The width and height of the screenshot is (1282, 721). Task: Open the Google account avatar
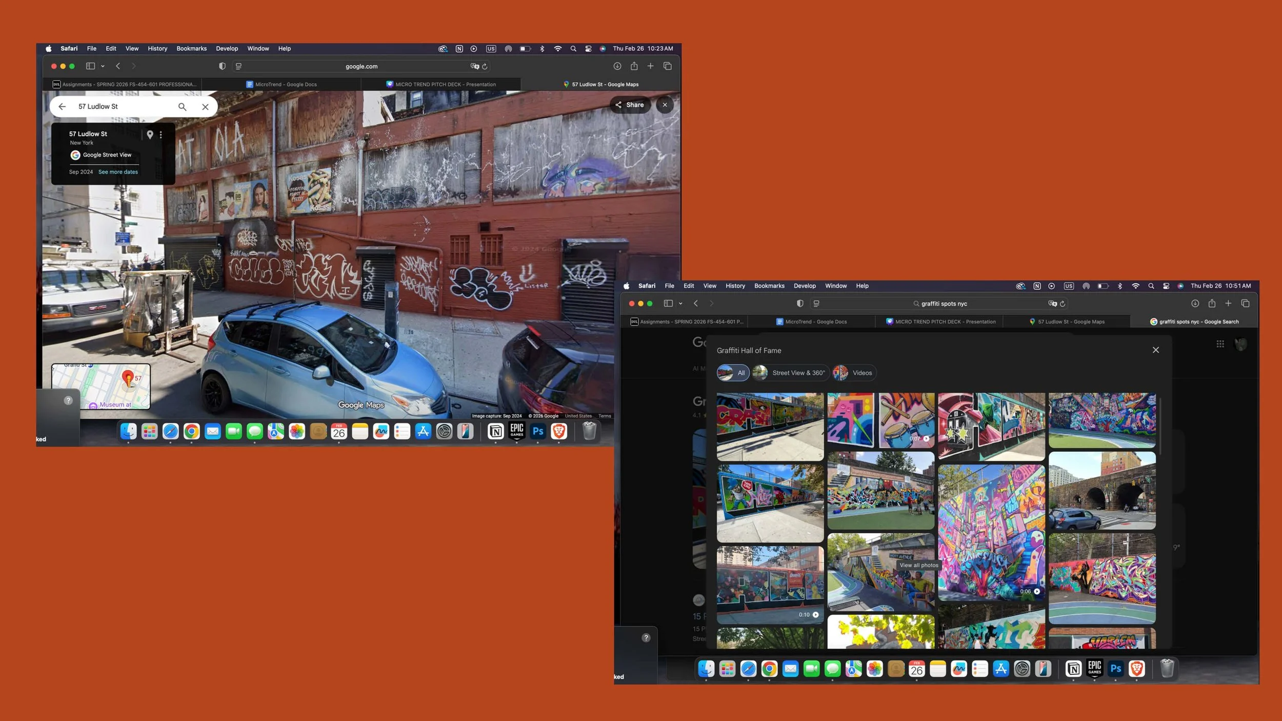pos(1240,344)
